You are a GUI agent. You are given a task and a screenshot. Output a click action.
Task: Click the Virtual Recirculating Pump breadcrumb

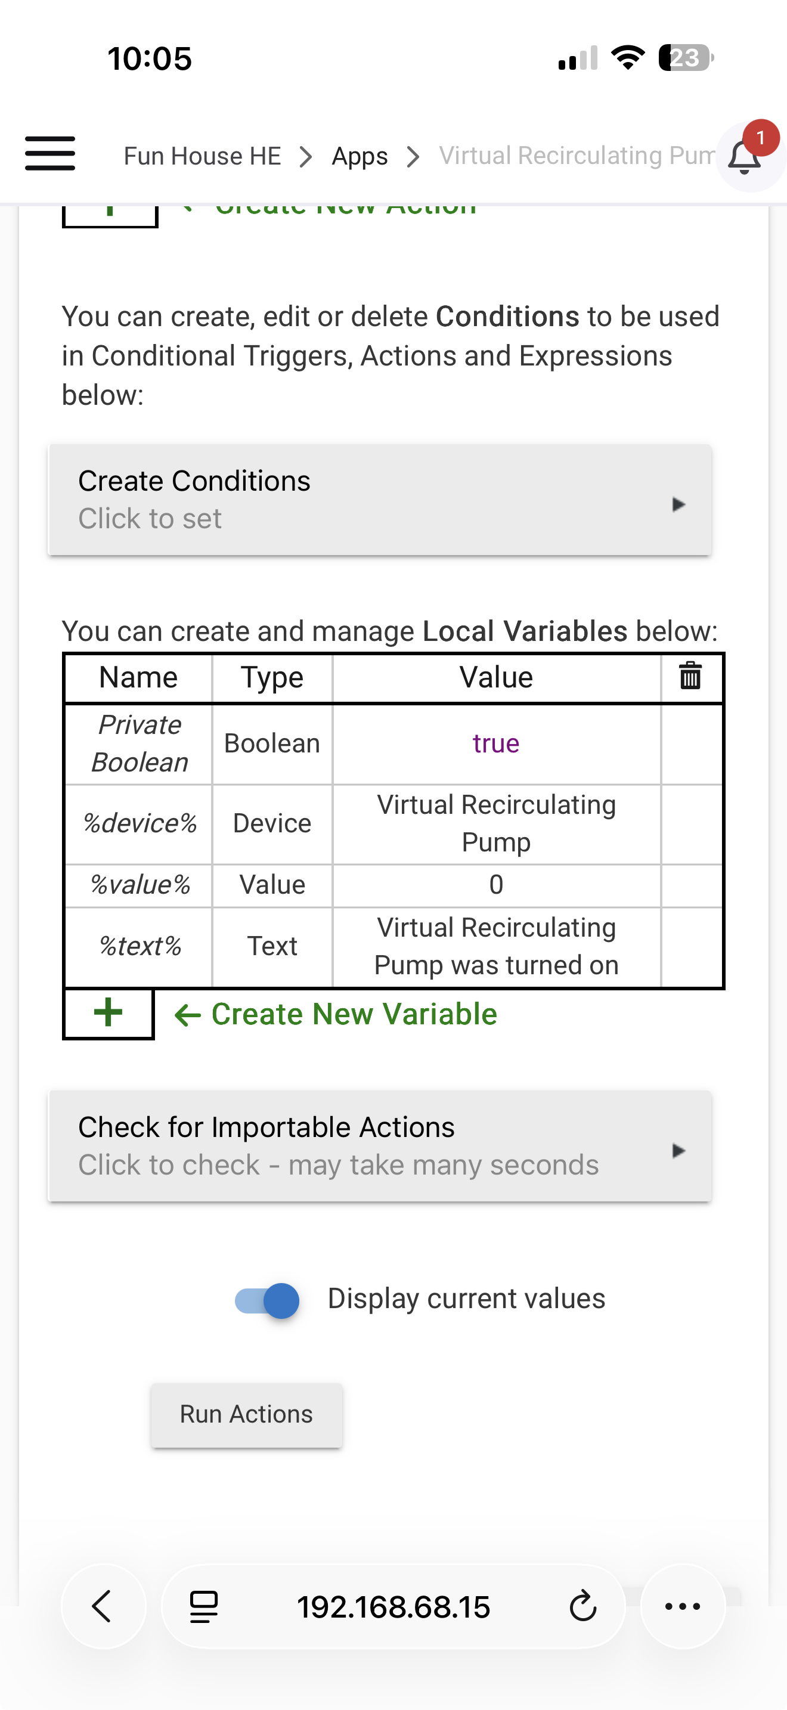coord(576,156)
